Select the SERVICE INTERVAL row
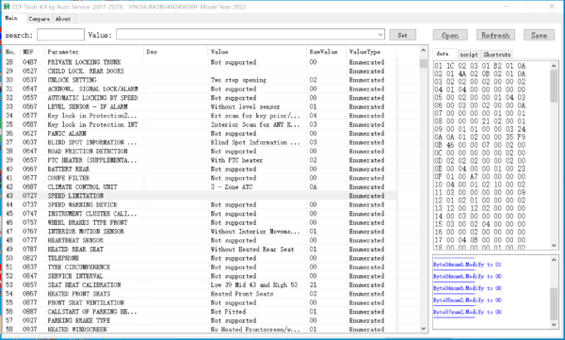The width and height of the screenshot is (565, 340). click(200, 276)
